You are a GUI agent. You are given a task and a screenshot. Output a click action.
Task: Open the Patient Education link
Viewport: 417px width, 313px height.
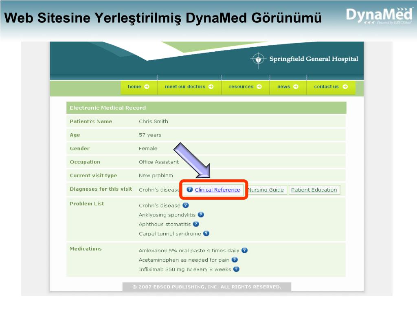tap(314, 190)
